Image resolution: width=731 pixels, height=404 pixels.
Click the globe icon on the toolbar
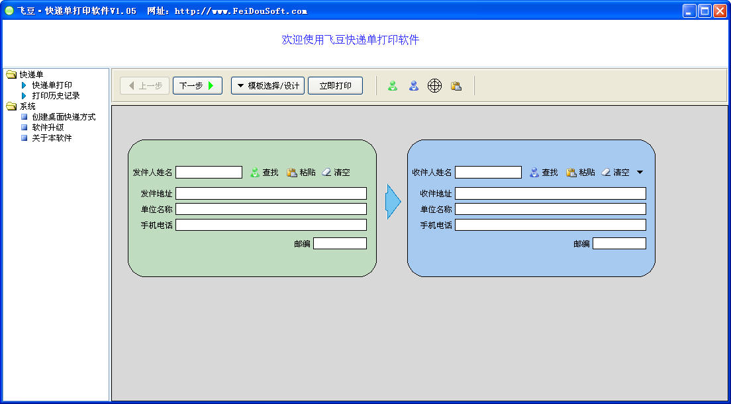click(434, 85)
